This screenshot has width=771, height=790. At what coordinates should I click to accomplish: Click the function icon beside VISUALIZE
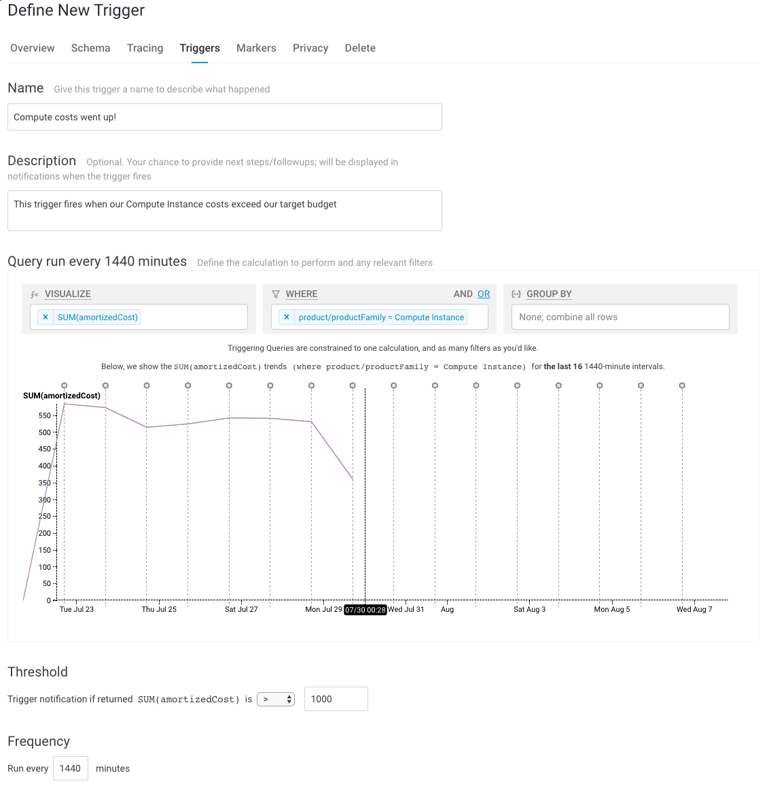35,294
